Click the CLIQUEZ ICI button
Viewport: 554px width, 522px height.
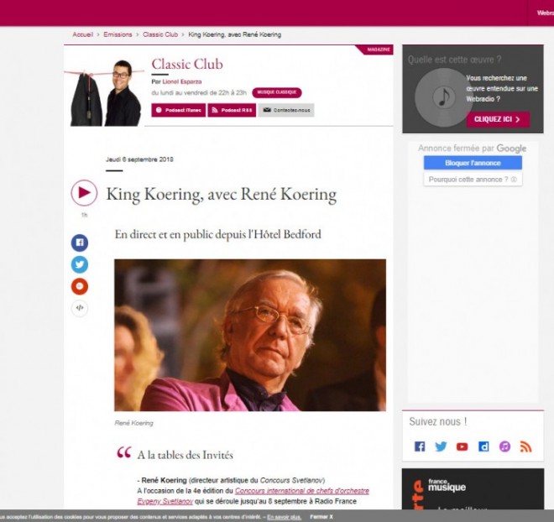498,119
